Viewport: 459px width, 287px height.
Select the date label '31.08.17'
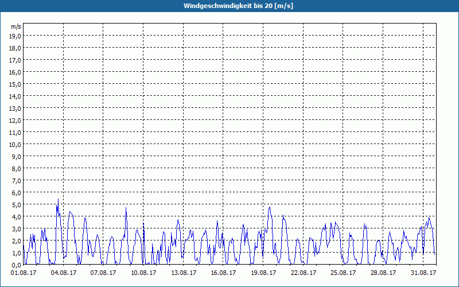click(423, 273)
